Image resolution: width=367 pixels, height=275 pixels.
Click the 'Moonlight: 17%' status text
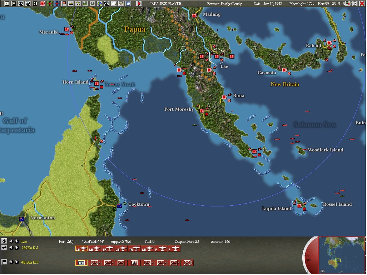point(302,4)
